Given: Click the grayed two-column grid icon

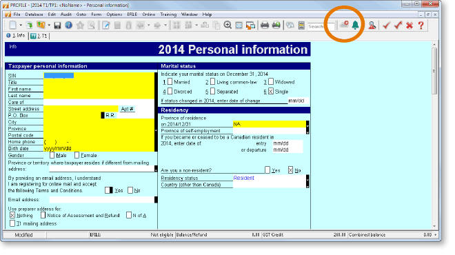Looking at the screenshot, I should point(176,25).
